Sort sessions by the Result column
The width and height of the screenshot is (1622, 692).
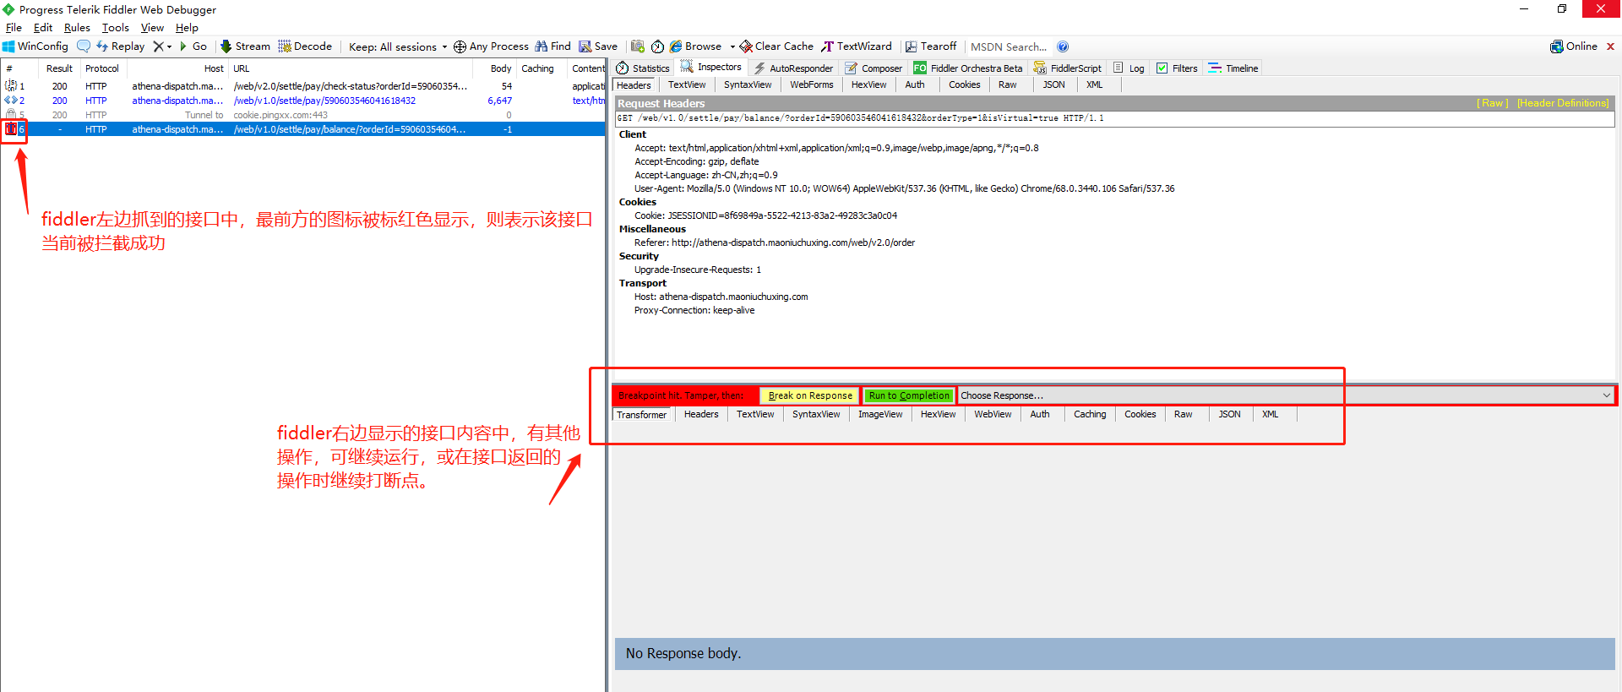[59, 68]
